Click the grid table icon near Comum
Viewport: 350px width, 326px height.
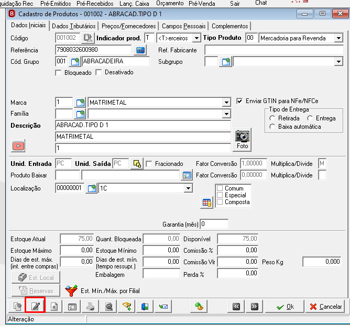[206, 203]
